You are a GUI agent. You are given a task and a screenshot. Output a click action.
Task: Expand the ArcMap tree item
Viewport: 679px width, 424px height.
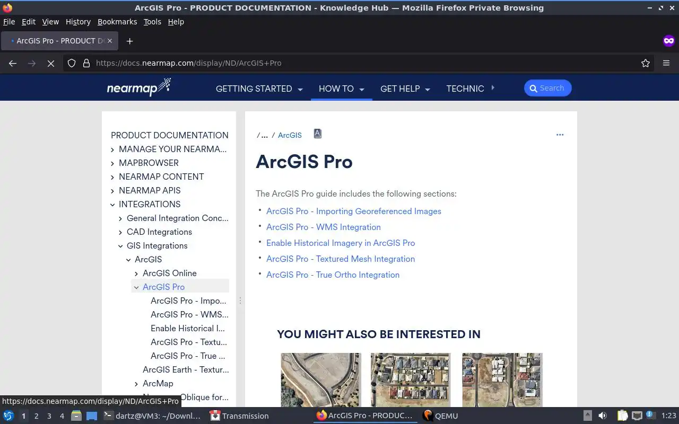coord(136,384)
